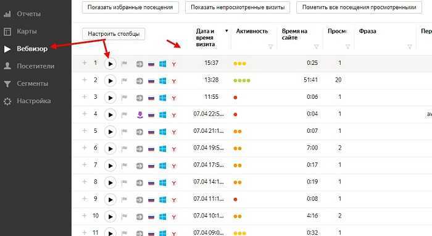Click Yandex browser icon in row 5
432x236 pixels.
click(174, 132)
